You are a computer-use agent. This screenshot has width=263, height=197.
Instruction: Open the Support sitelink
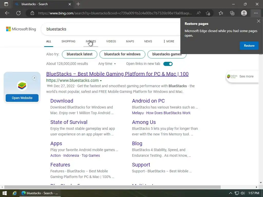pos(141,165)
